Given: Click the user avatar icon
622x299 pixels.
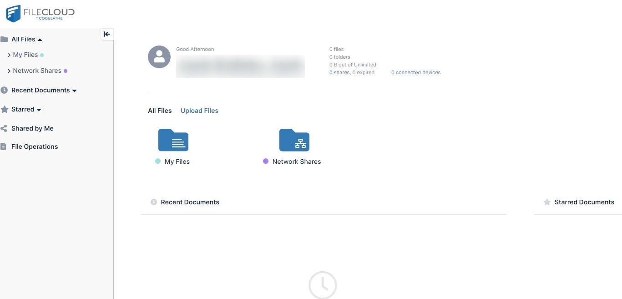Looking at the screenshot, I should (x=159, y=57).
